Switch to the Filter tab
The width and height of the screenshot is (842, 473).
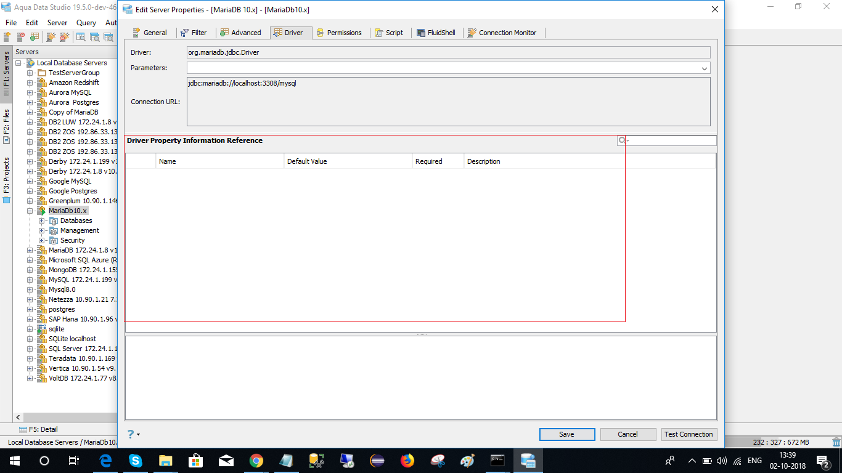[x=194, y=33]
